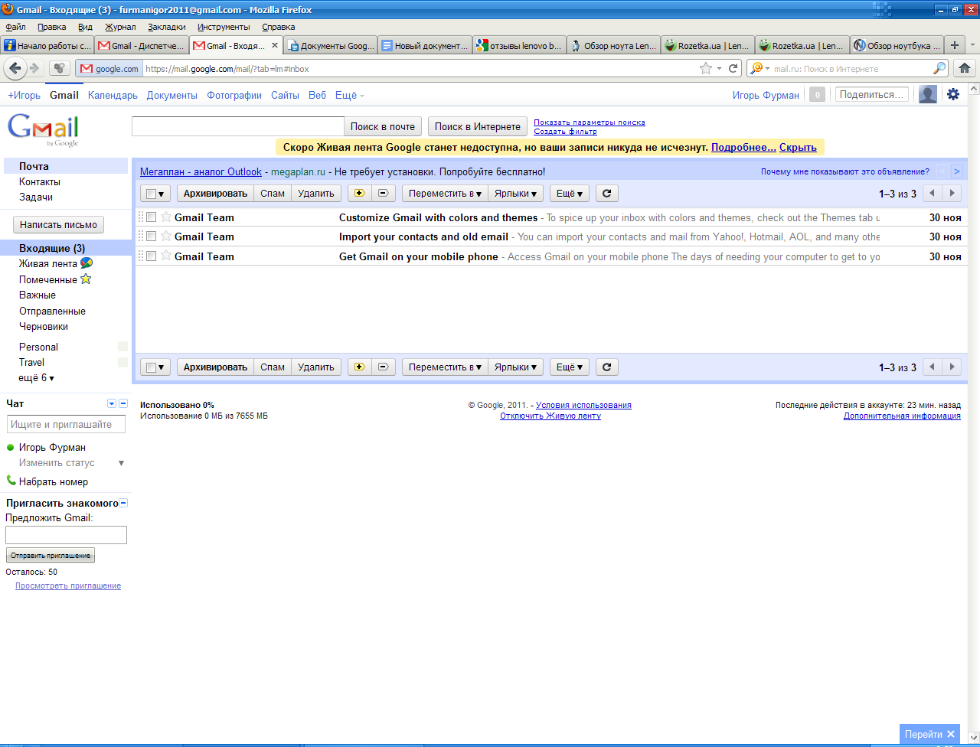This screenshot has height=747, width=980.
Task: Click the chat search field Ищите и приглашайте
Action: coord(66,424)
